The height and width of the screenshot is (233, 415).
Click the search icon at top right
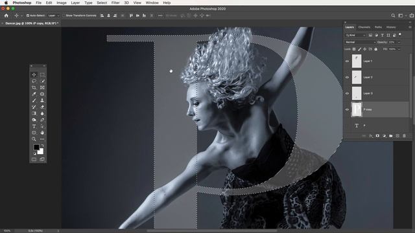pyautogui.click(x=393, y=16)
